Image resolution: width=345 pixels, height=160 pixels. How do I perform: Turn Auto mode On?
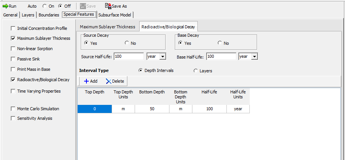pyautogui.click(x=44, y=6)
